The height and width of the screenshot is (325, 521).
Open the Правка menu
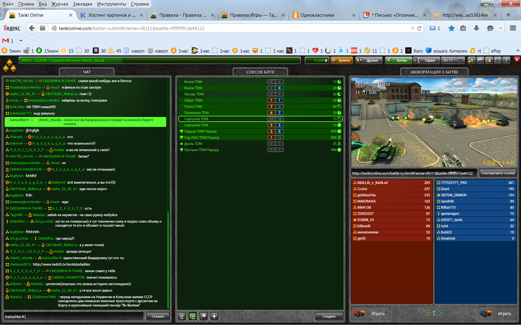pyautogui.click(x=26, y=4)
